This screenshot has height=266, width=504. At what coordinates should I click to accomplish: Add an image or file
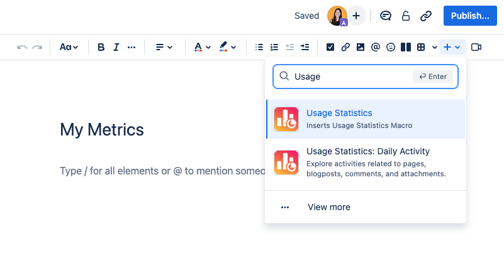(361, 47)
